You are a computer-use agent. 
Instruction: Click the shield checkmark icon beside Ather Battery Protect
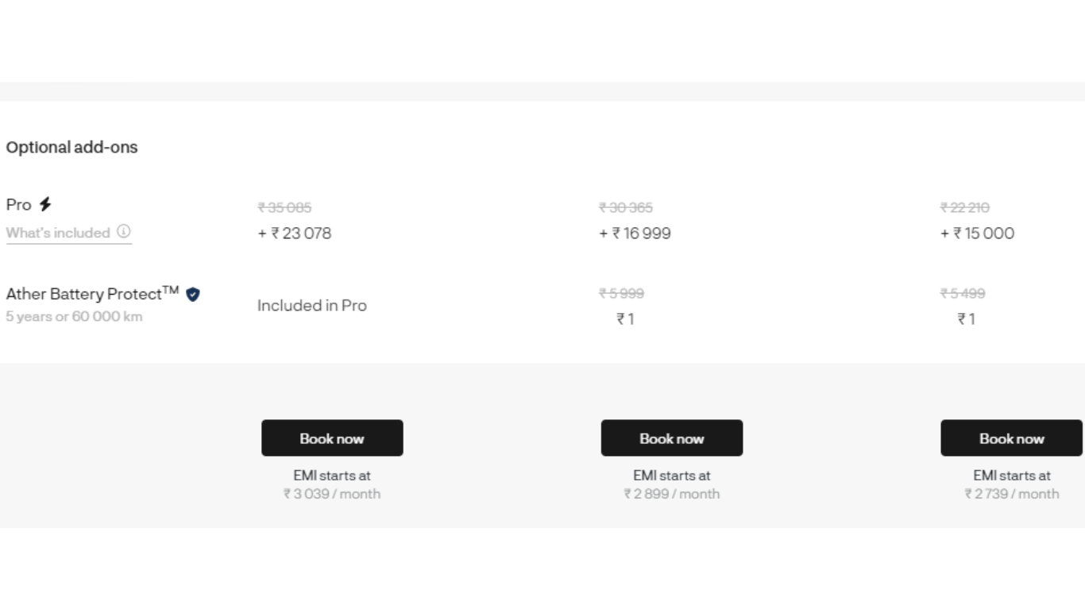193,295
